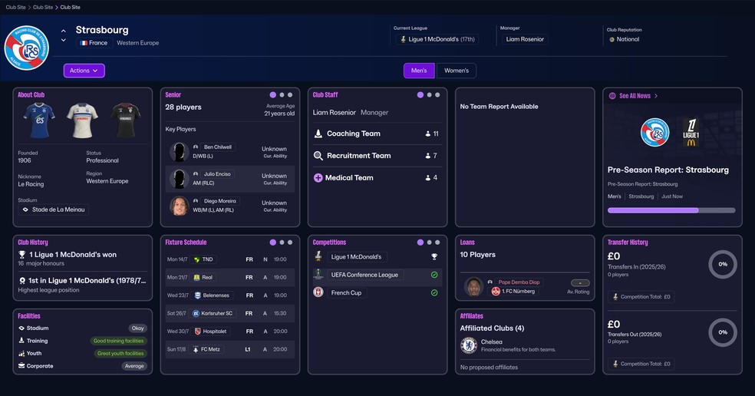The width and height of the screenshot is (755, 396).
Task: Click the FC Metz badge in fixtures
Action: coord(196,349)
